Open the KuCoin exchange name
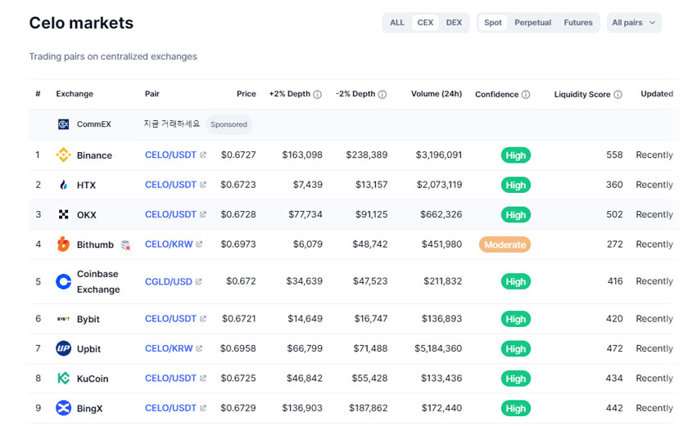The width and height of the screenshot is (688, 426). pyautogui.click(x=93, y=379)
